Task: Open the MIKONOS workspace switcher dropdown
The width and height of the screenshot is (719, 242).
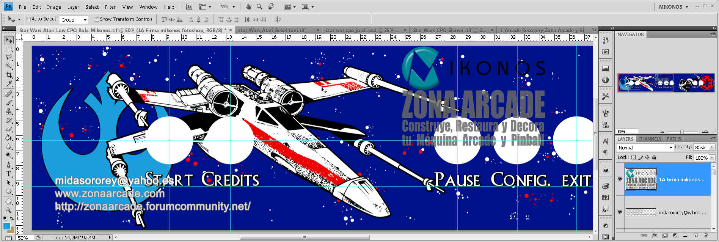Action: coord(673,7)
